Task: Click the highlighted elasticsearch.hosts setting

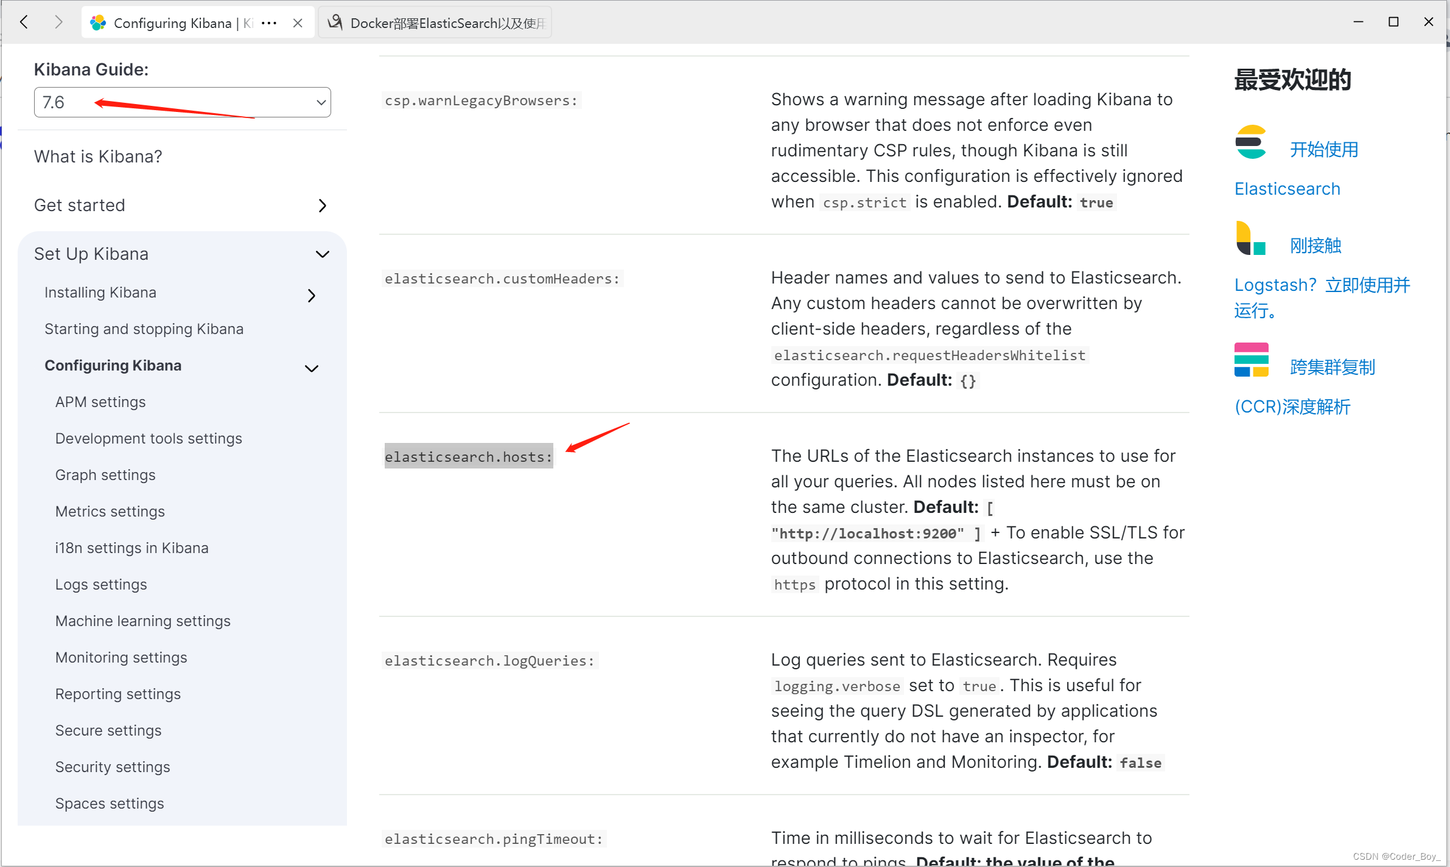Action: click(x=468, y=457)
